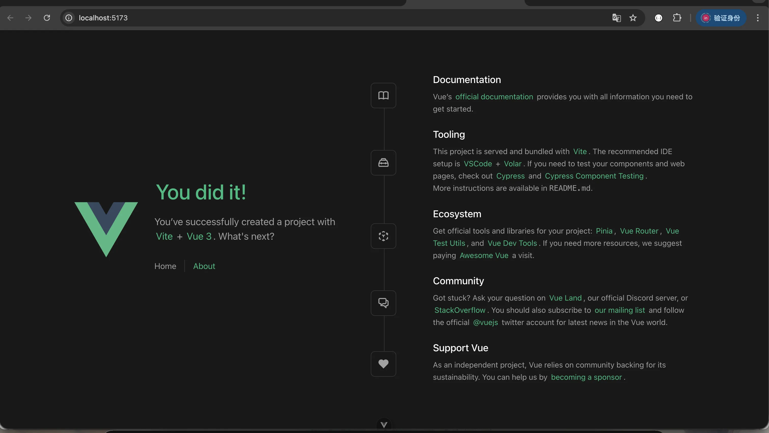
Task: Click the translate page icon
Action: pyautogui.click(x=616, y=18)
